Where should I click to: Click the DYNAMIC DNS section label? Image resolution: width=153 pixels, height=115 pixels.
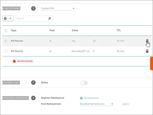[11, 83]
